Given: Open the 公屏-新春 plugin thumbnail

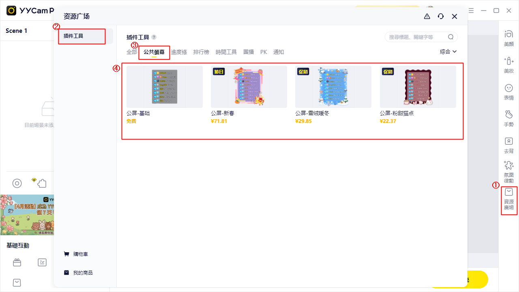Looking at the screenshot, I should pos(249,87).
